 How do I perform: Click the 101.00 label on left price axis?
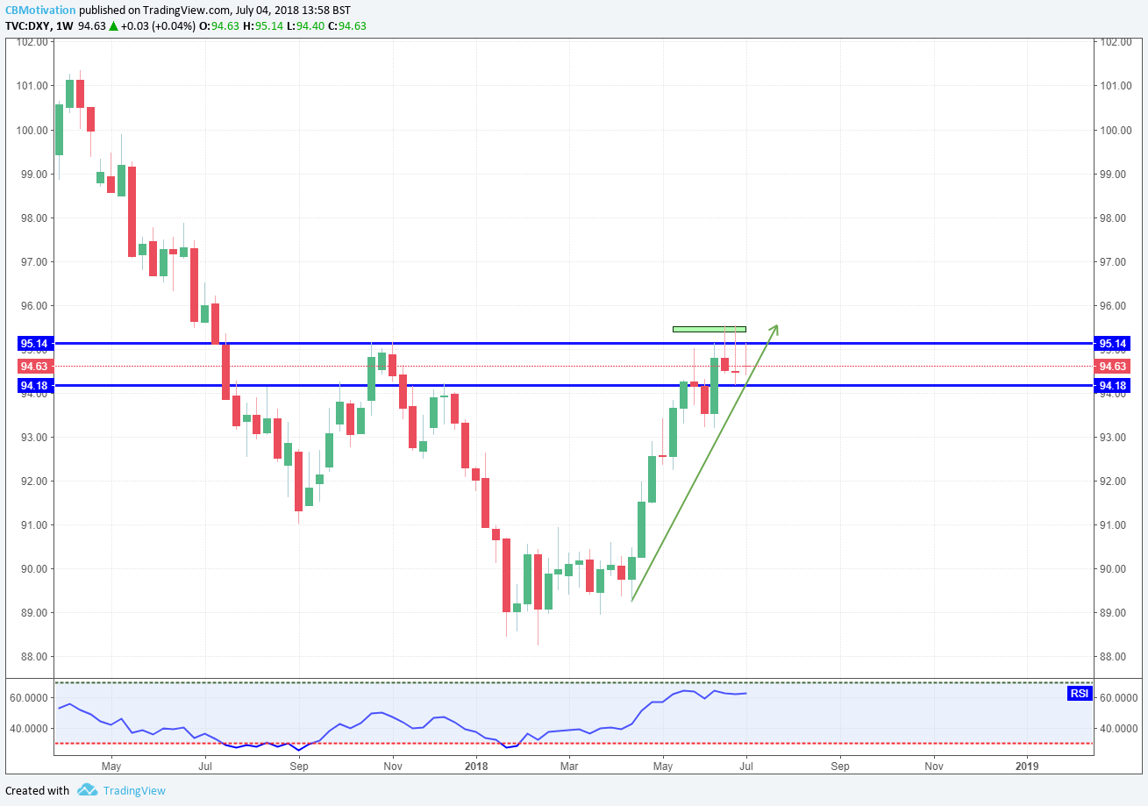click(x=32, y=86)
